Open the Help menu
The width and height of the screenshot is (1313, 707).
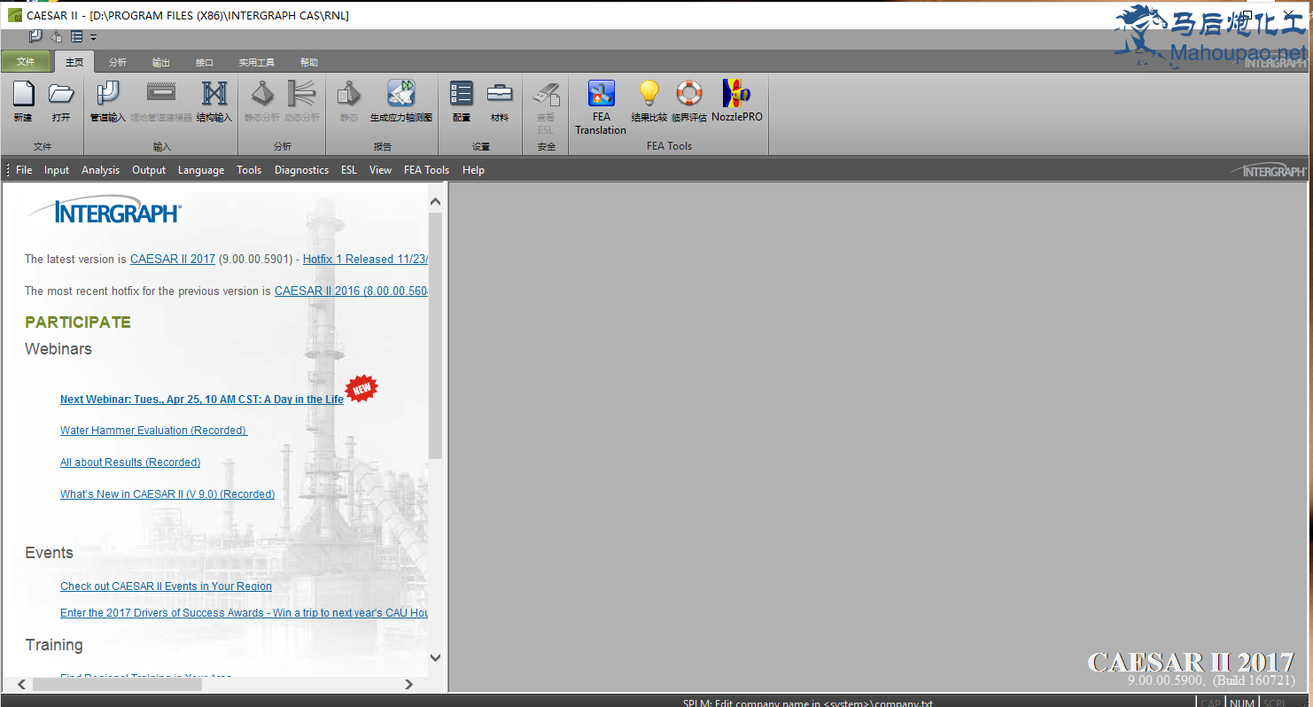click(473, 170)
